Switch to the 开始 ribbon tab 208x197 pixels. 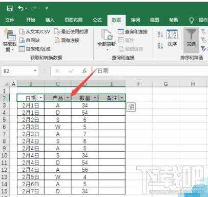[x=31, y=20]
